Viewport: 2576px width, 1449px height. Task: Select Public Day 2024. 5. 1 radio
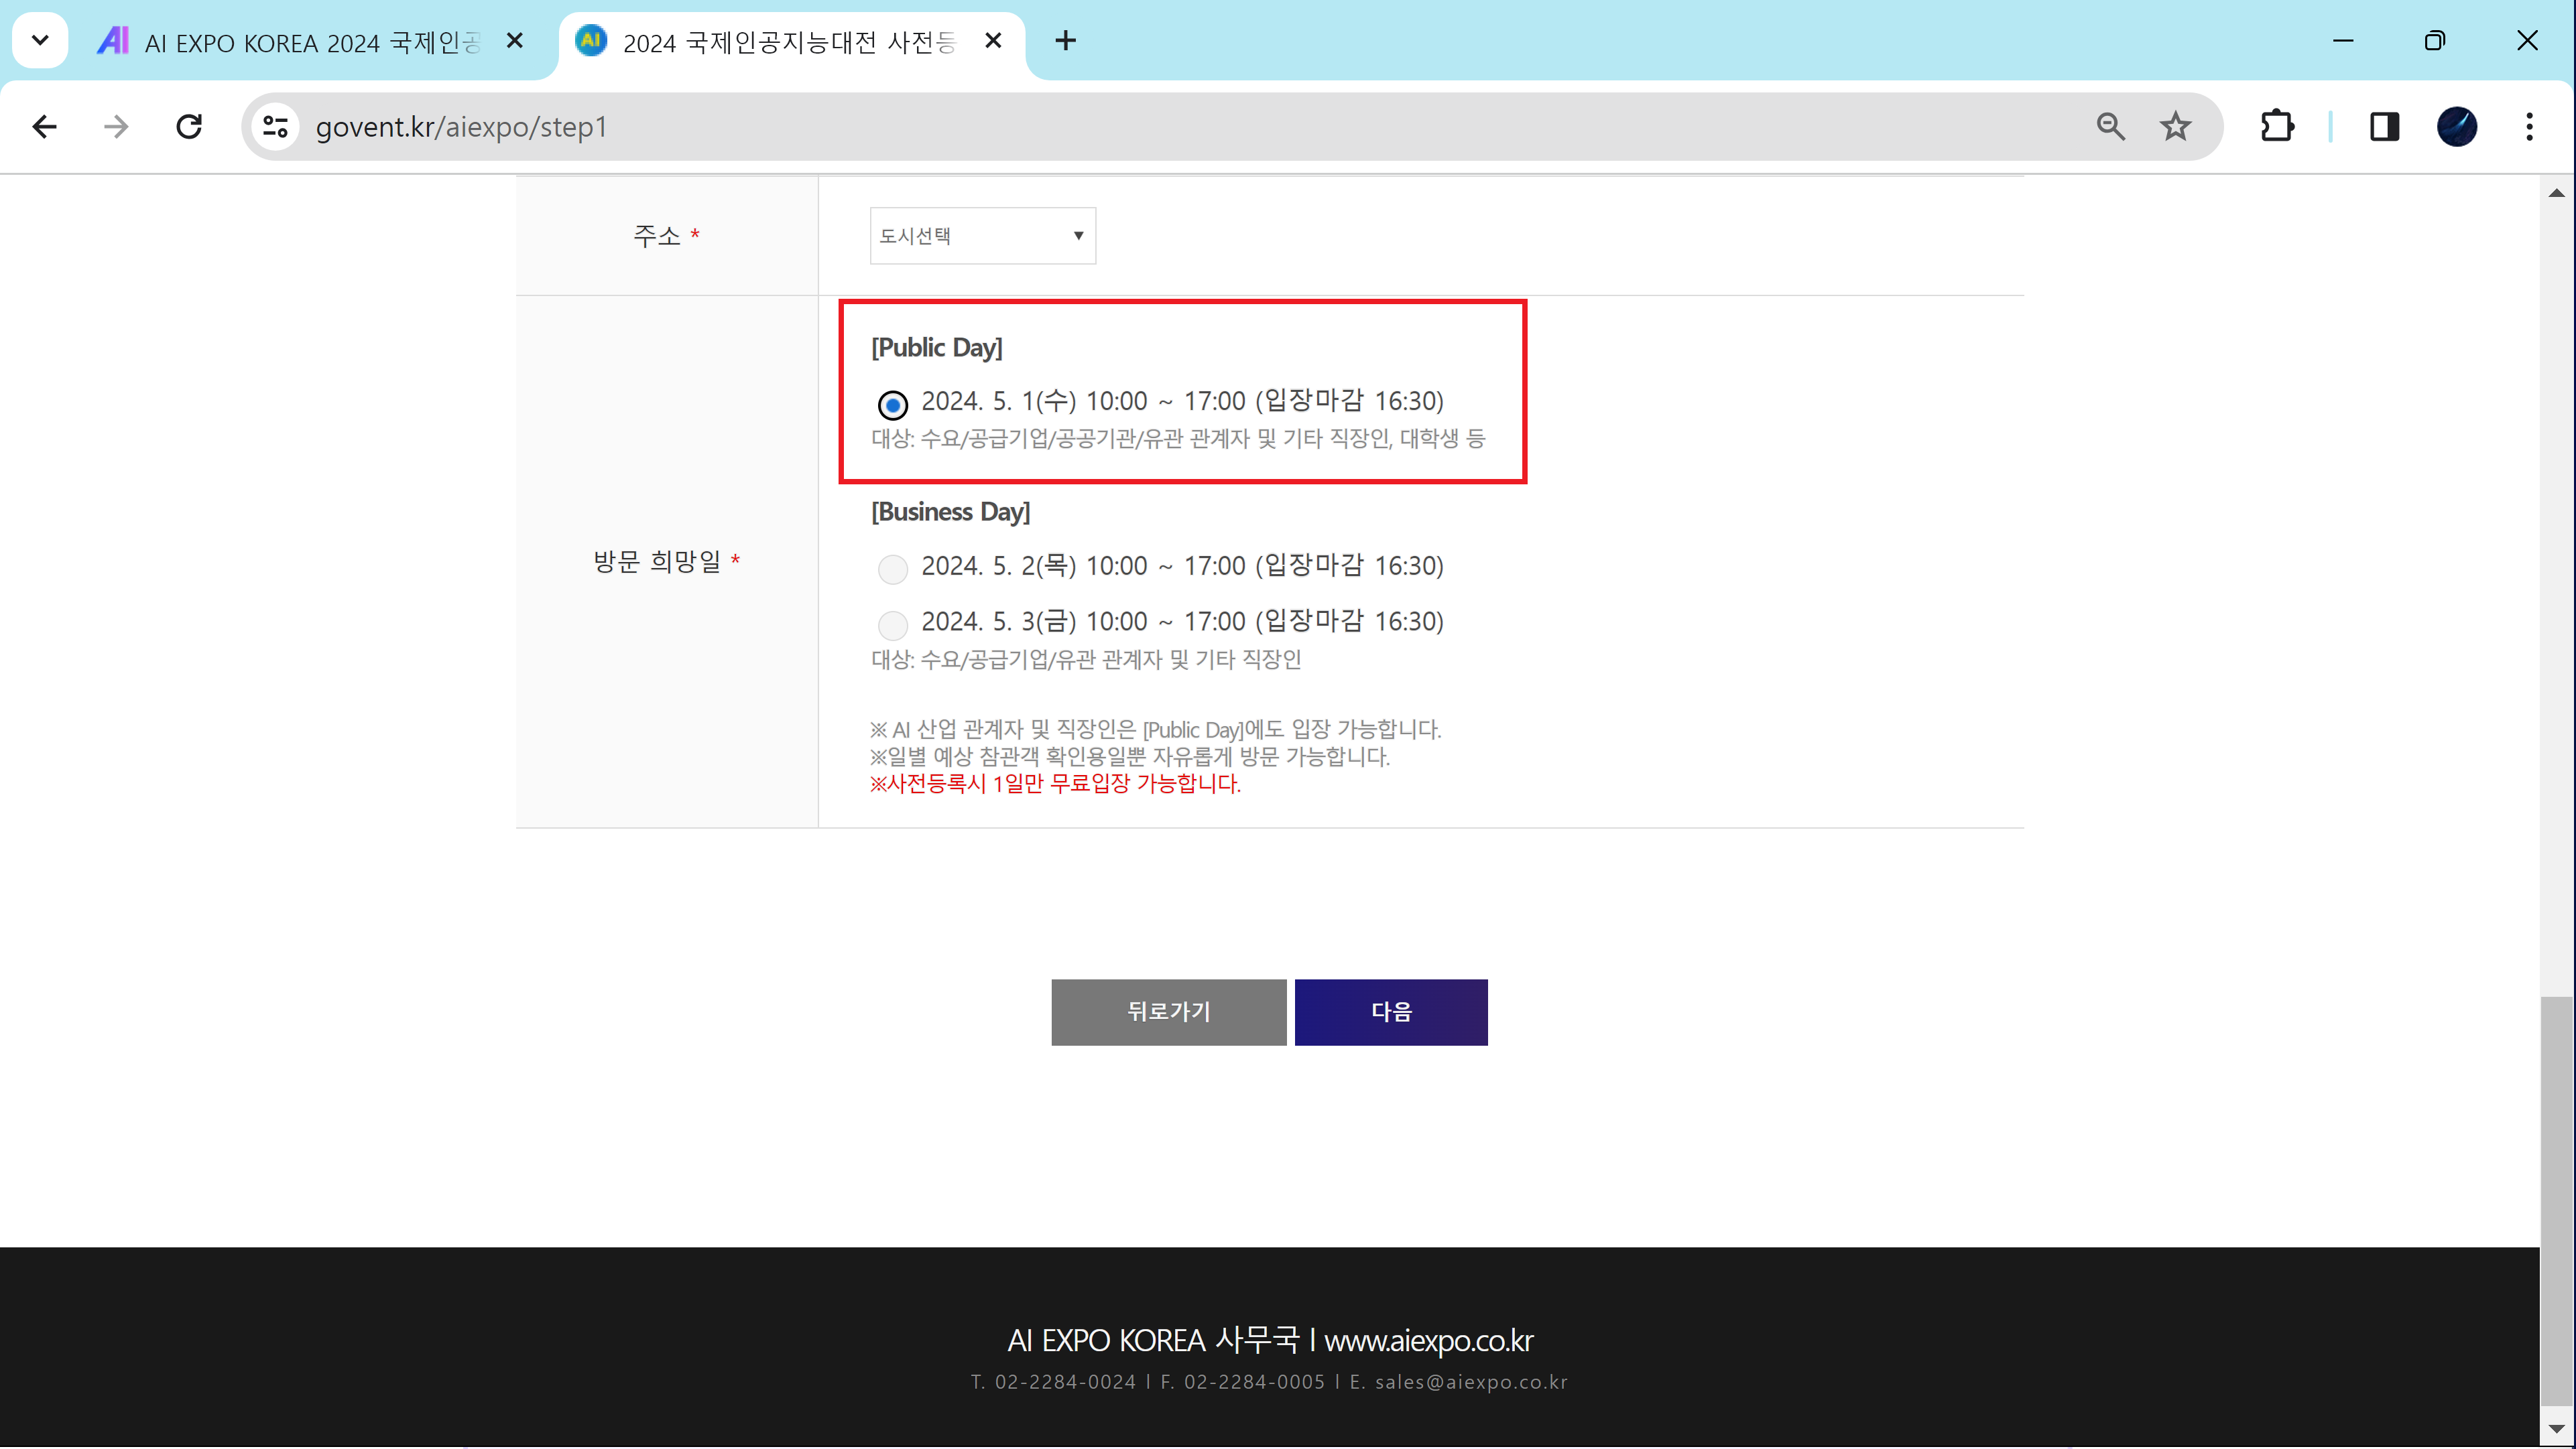[x=892, y=405]
